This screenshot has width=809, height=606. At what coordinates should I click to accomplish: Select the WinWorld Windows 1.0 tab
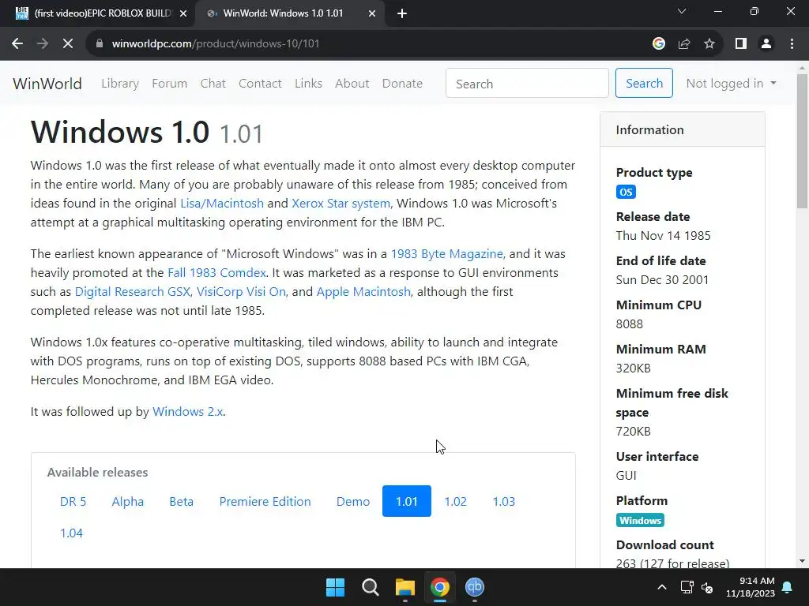pos(289,13)
